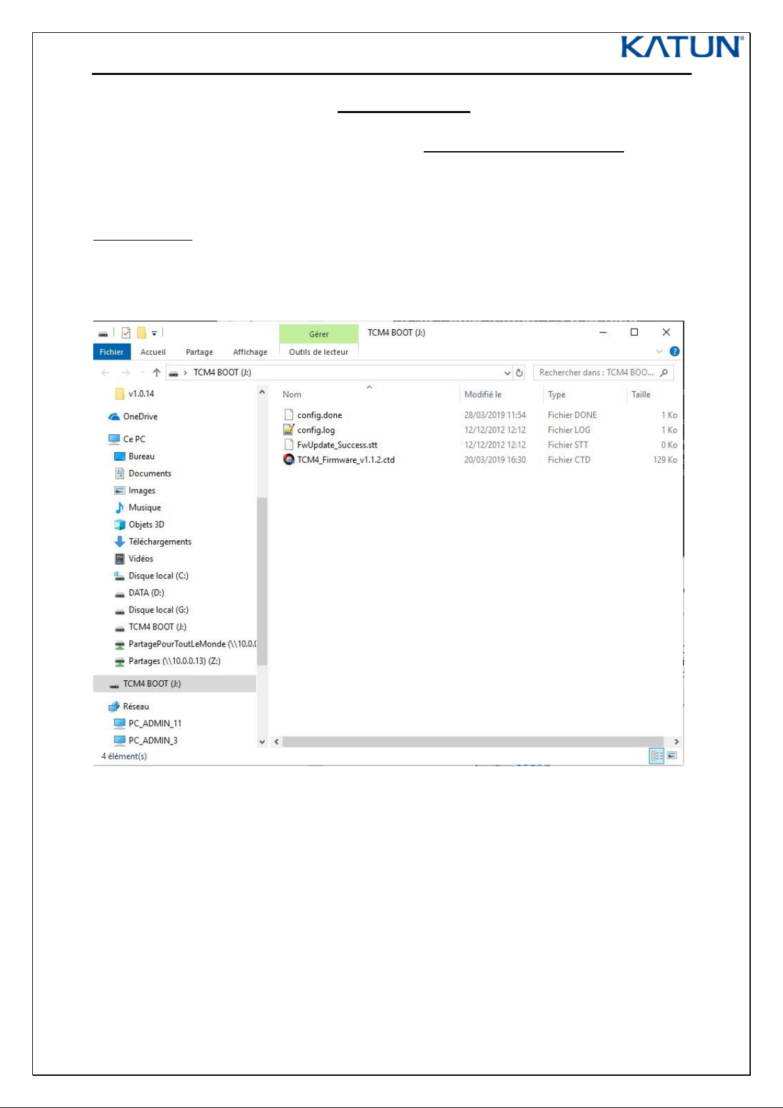Viewport: 783px width, 1108px height.
Task: Expand the ribbon with the chevron
Action: (660, 352)
